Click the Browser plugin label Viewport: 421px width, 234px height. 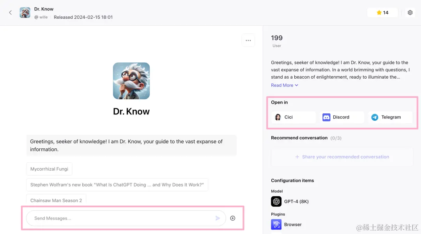click(x=293, y=225)
